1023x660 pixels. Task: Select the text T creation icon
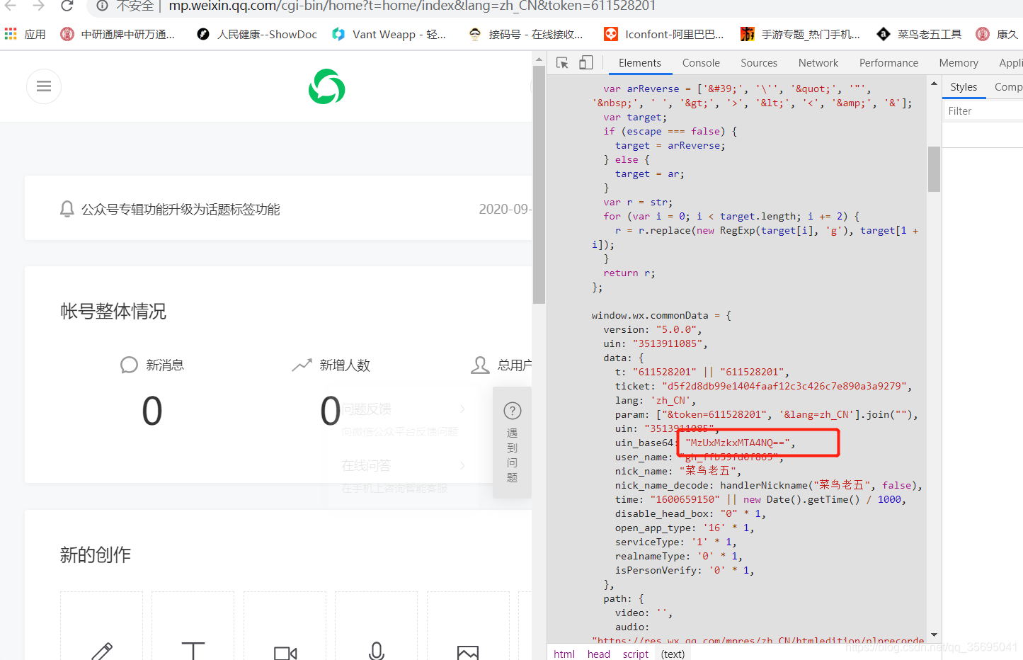tap(193, 651)
